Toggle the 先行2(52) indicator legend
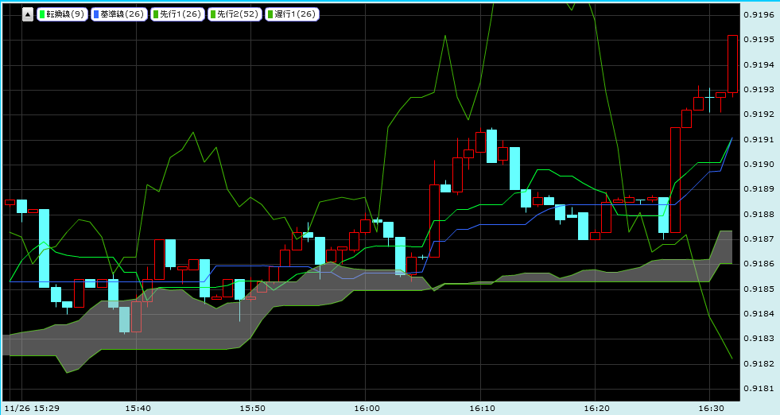This screenshot has height=415, width=780. point(235,14)
